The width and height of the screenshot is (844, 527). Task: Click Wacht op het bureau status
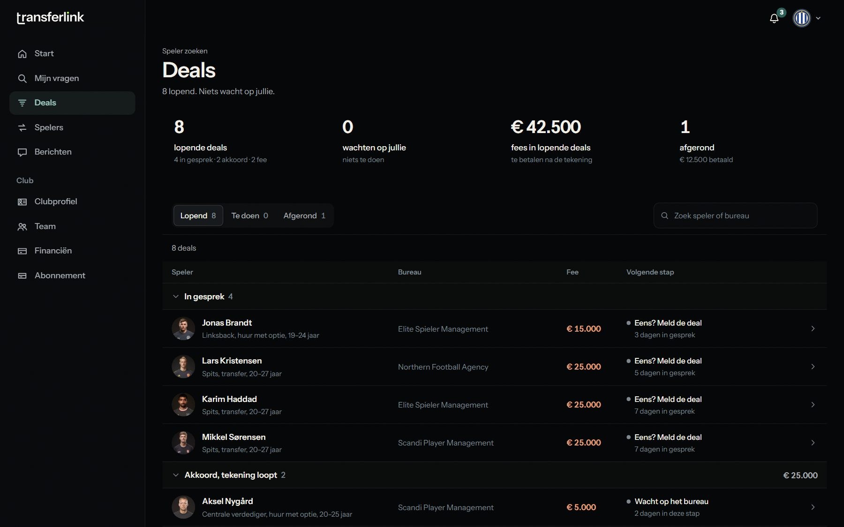[671, 501]
